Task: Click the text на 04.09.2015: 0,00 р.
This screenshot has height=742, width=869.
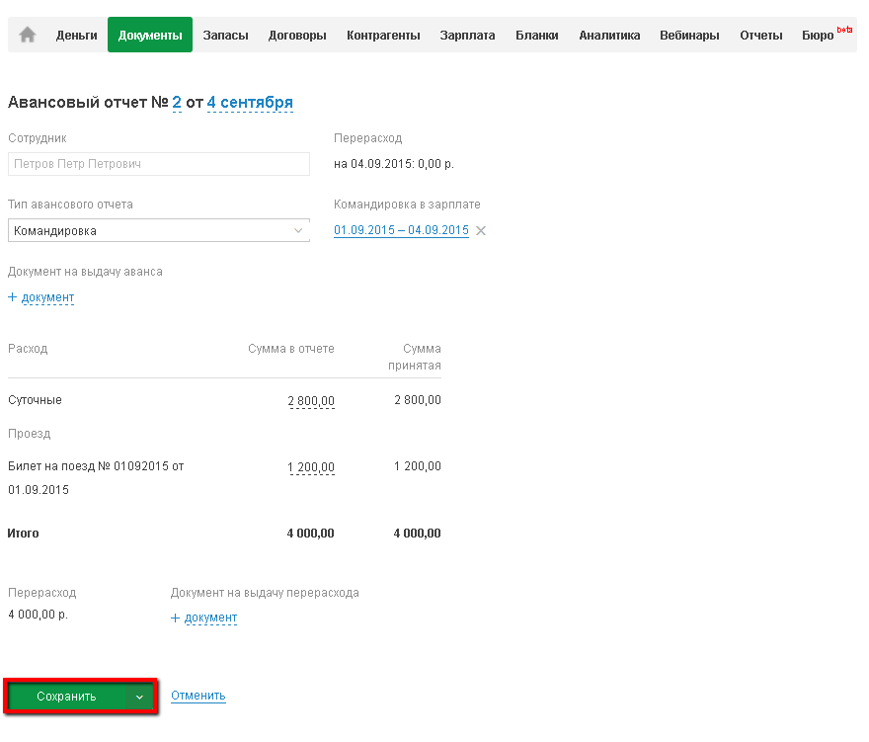Action: (x=393, y=164)
